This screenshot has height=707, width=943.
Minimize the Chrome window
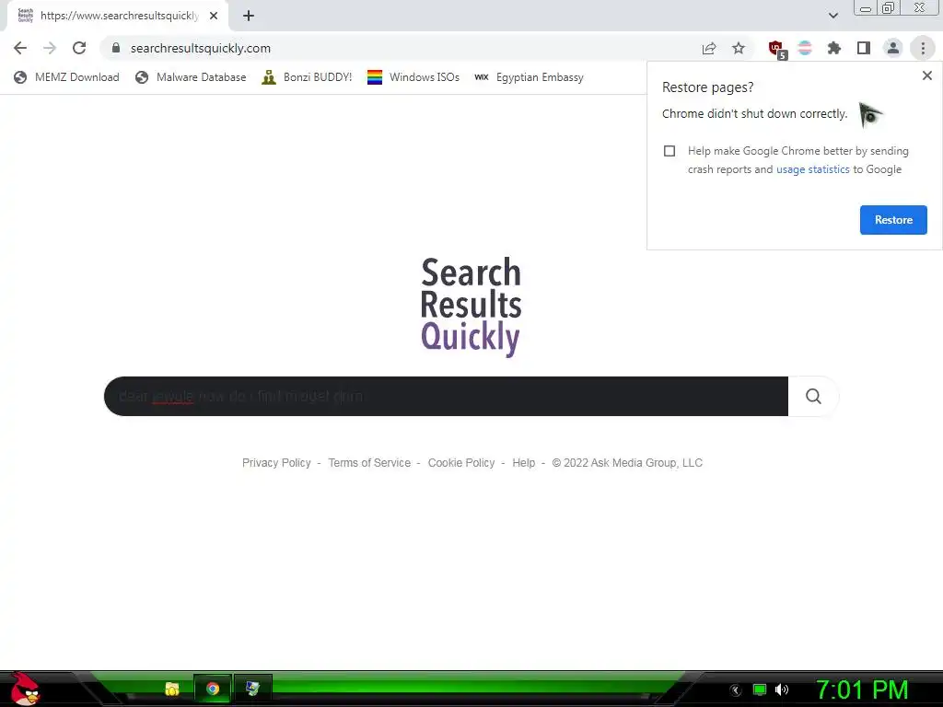coord(866,7)
